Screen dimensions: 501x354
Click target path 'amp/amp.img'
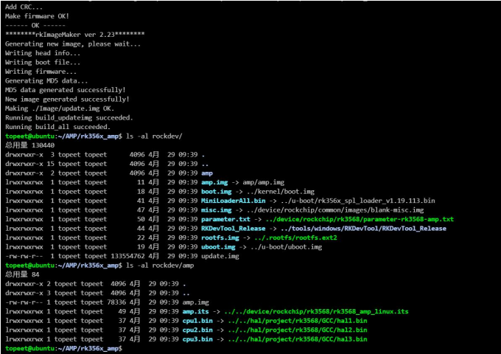[x=264, y=182]
